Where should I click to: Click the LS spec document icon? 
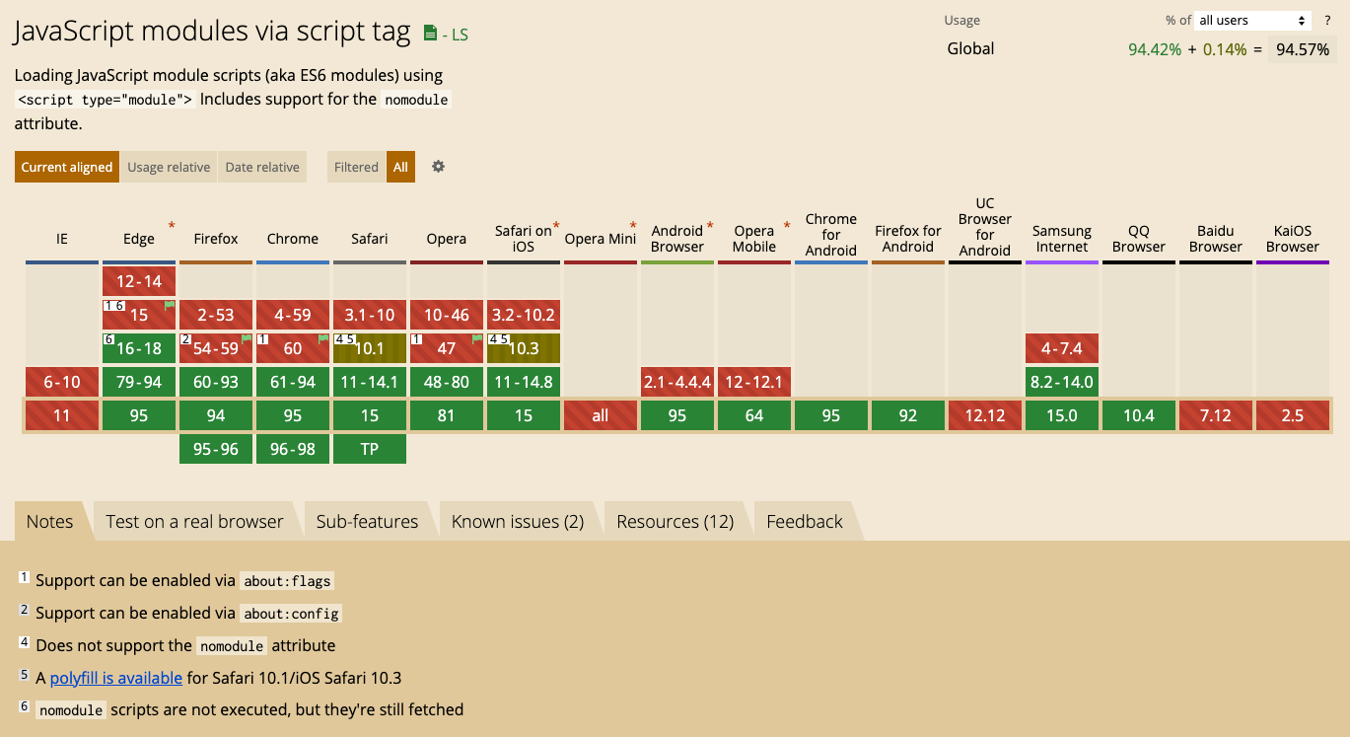pyautogui.click(x=430, y=34)
